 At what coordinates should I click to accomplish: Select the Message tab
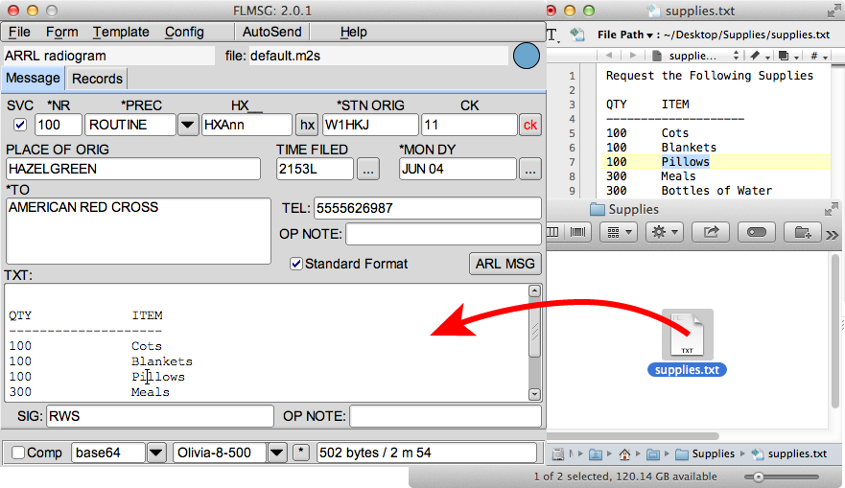pos(33,78)
